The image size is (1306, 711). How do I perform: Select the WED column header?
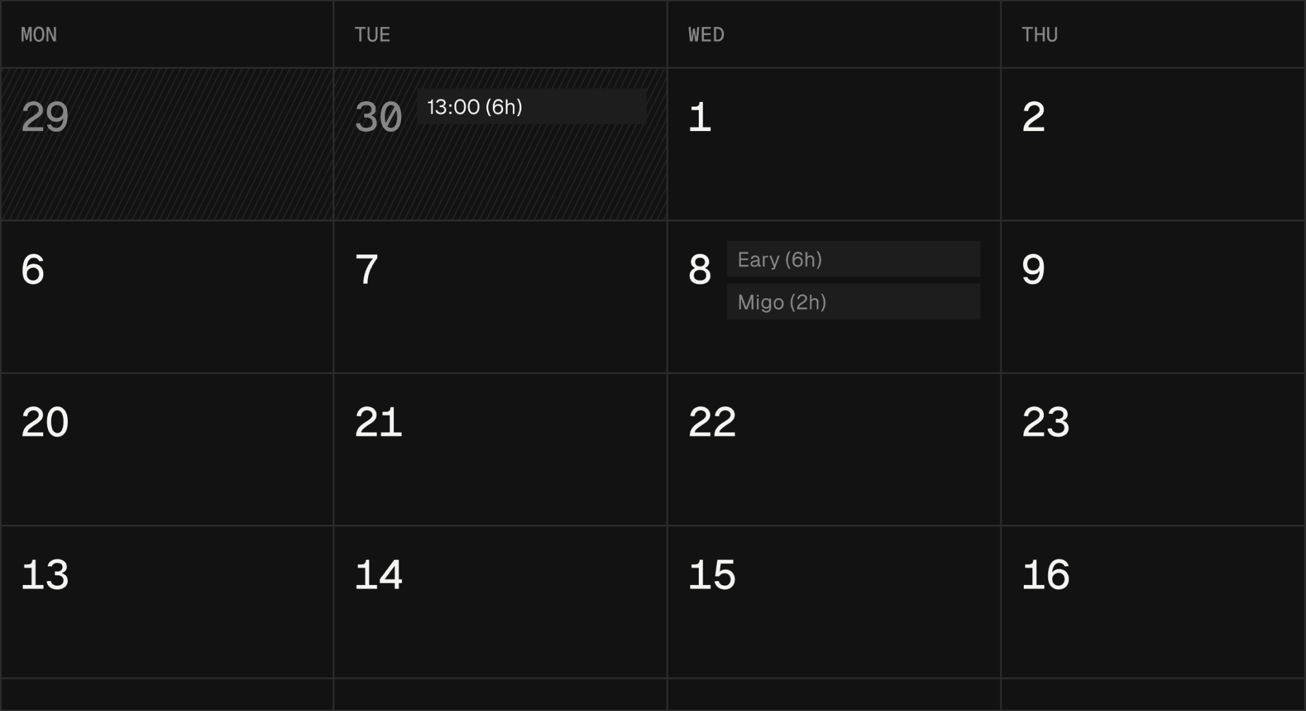[706, 34]
